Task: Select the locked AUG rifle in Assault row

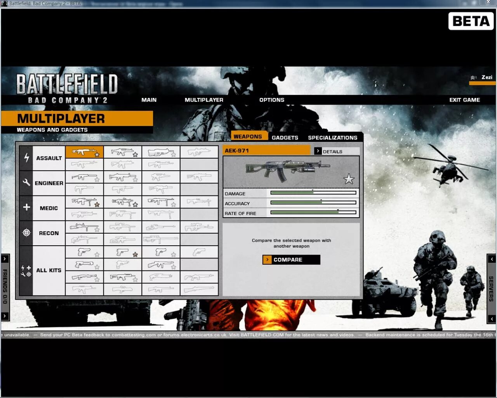Action: [x=199, y=152]
